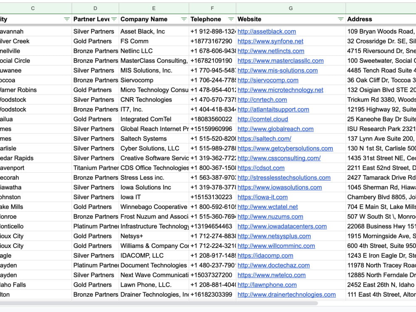
Task: Select column C header
Action: [x=33, y=8]
